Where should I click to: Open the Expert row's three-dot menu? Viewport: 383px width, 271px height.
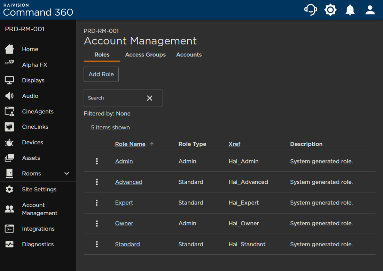point(97,202)
